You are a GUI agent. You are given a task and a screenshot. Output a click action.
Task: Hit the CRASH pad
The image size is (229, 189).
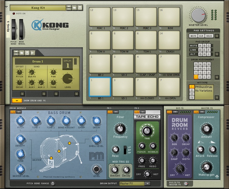(169, 40)
